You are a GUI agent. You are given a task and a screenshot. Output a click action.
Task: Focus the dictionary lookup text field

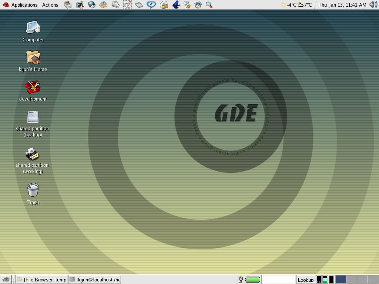coord(278,280)
